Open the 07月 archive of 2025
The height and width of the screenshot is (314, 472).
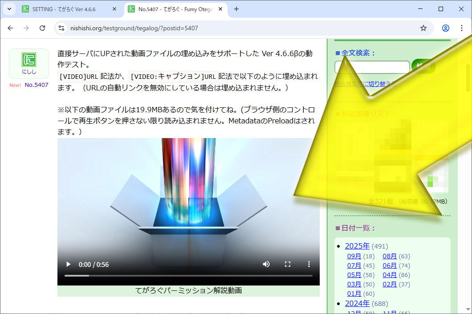click(354, 265)
